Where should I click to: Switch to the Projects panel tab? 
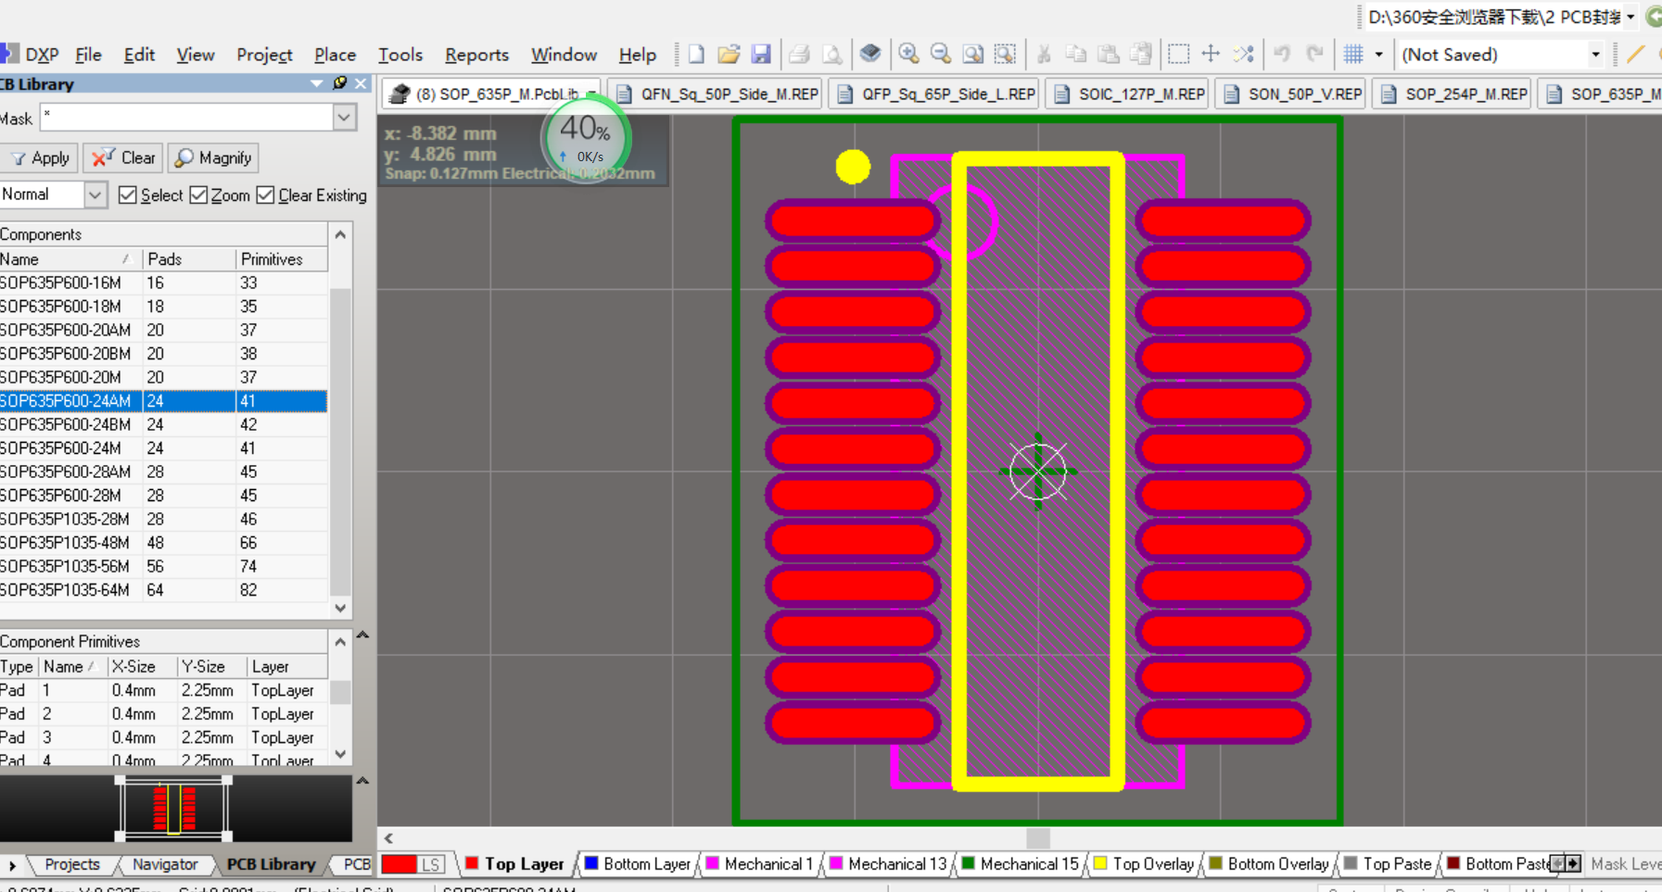71,864
